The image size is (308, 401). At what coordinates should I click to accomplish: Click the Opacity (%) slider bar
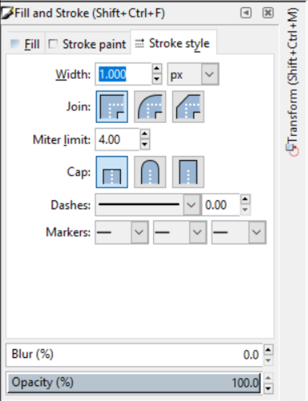point(134,382)
